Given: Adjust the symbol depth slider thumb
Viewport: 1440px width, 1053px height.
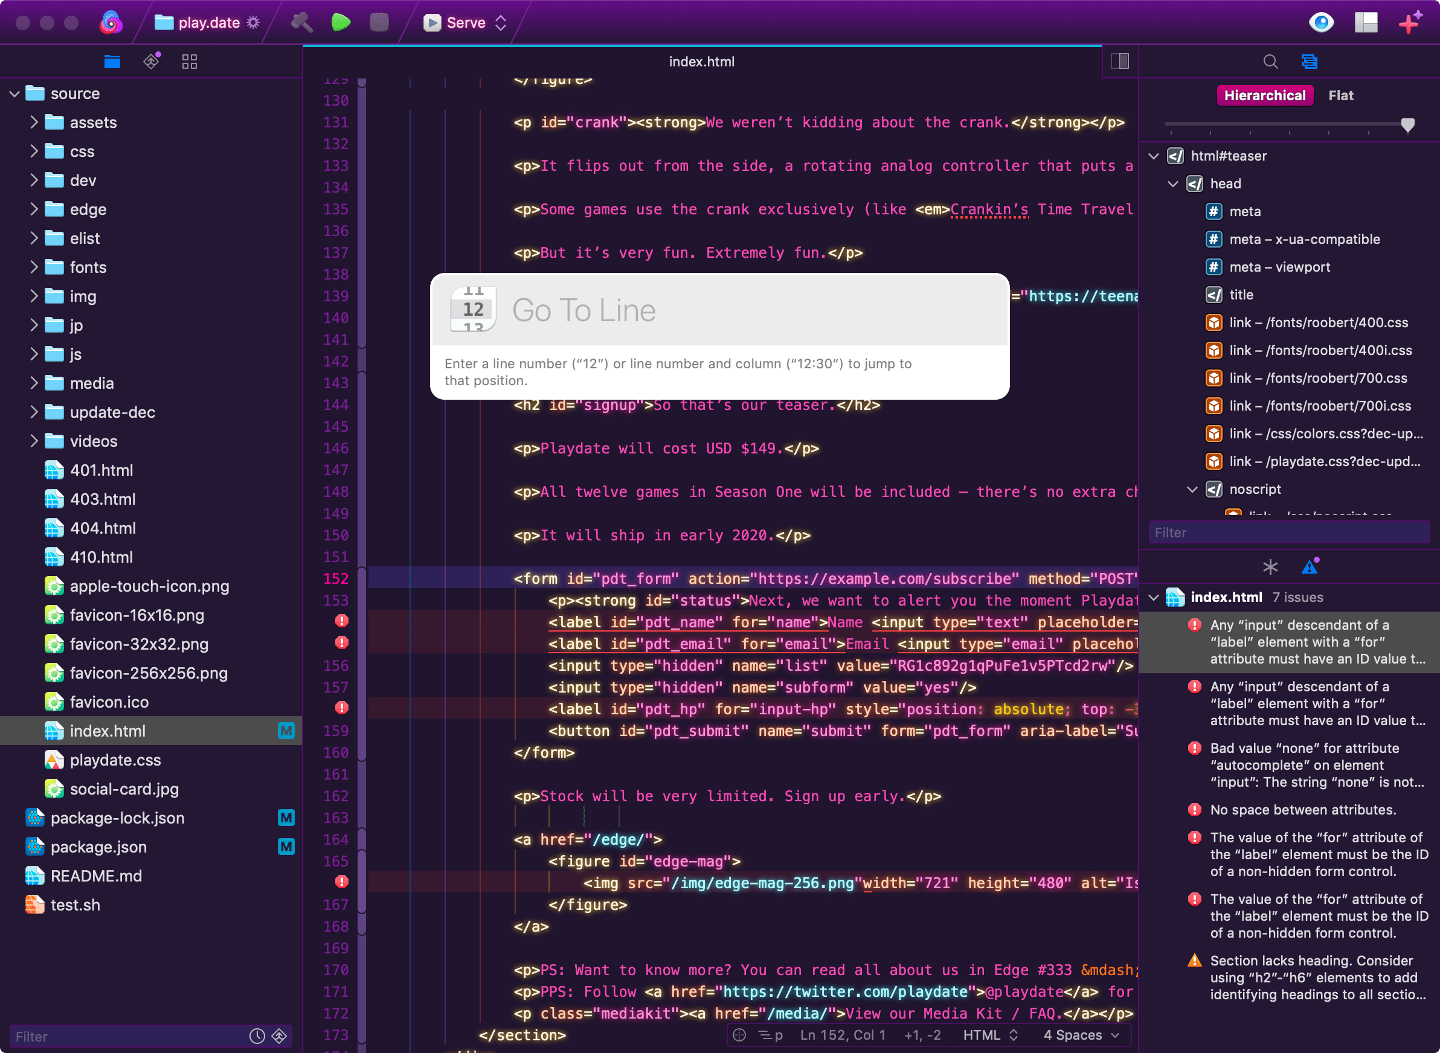Looking at the screenshot, I should (x=1407, y=124).
